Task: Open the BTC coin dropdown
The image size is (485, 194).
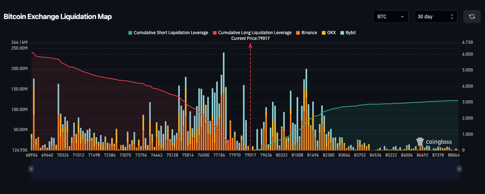Action: click(x=390, y=17)
